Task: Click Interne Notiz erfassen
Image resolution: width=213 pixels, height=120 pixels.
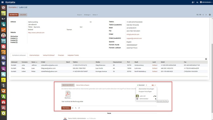Action: pyautogui.click(x=83, y=85)
